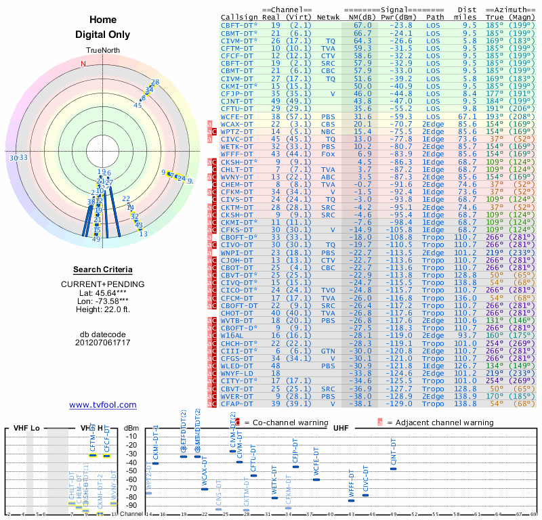Select the CHOT-DT callsign

coord(236,313)
